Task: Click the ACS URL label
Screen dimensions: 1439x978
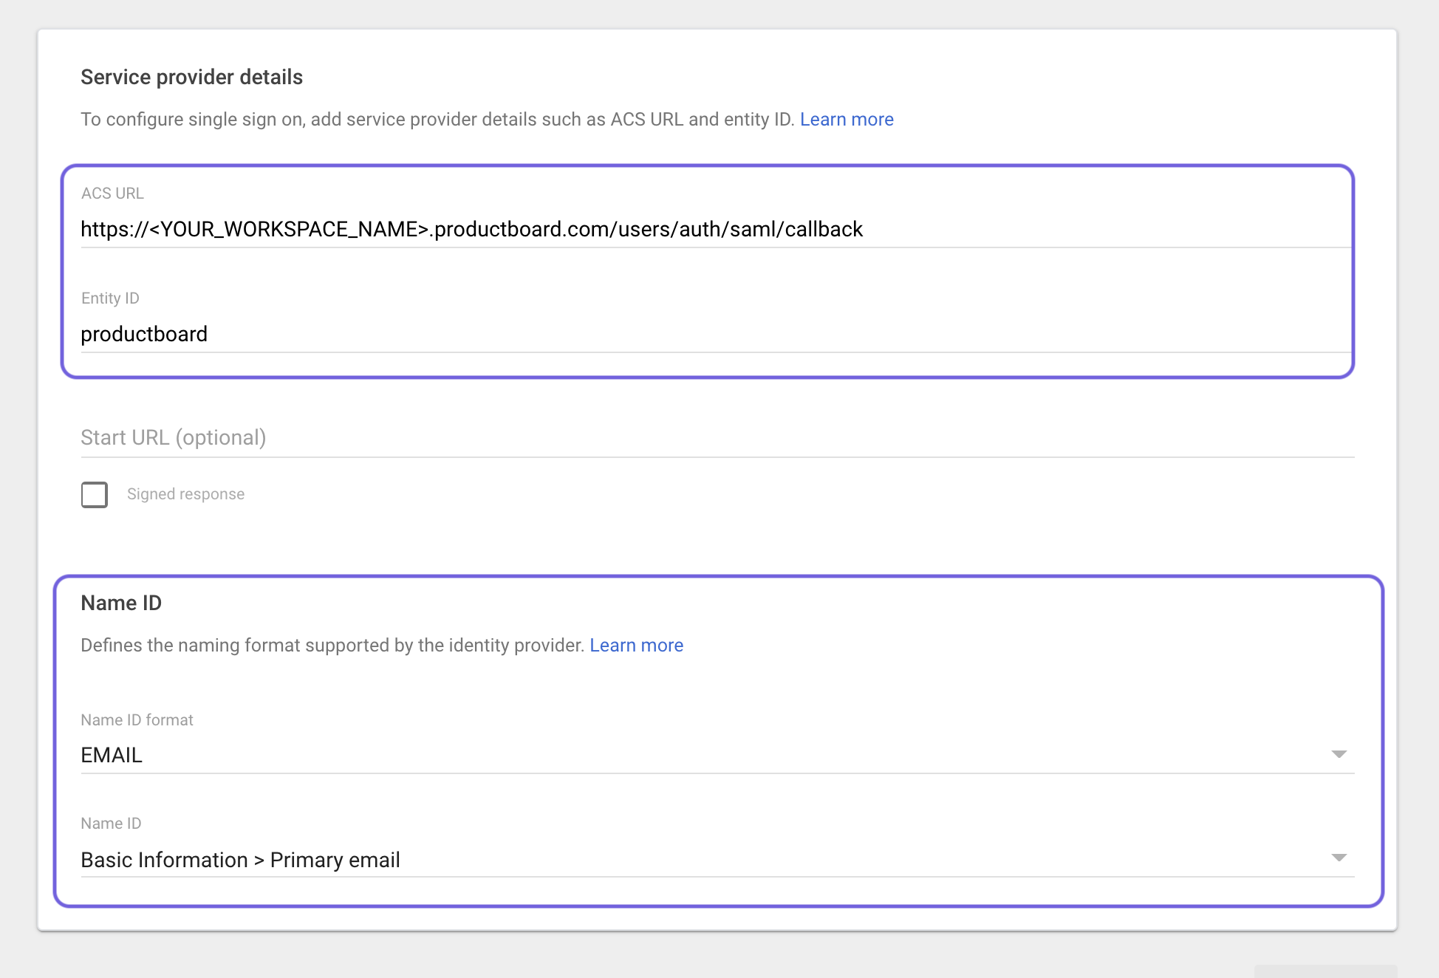Action: (x=112, y=194)
